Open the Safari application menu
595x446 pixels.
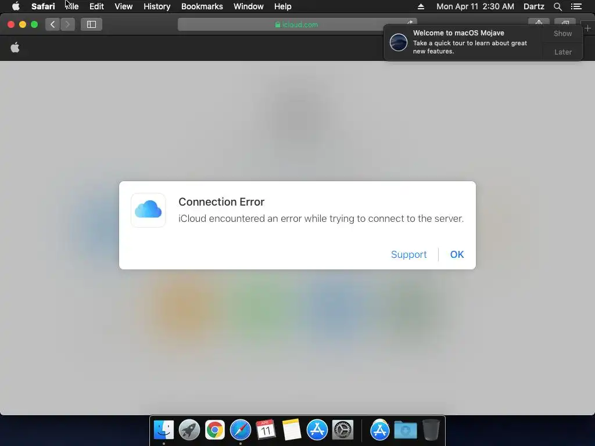[43, 6]
